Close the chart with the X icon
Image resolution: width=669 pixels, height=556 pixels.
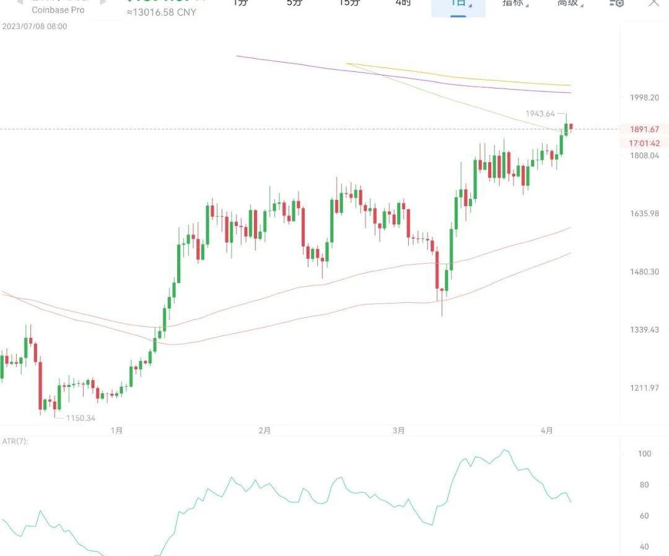pos(654,2)
